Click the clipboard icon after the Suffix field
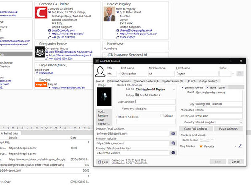This screenshot has width=251, height=188. (240, 74)
